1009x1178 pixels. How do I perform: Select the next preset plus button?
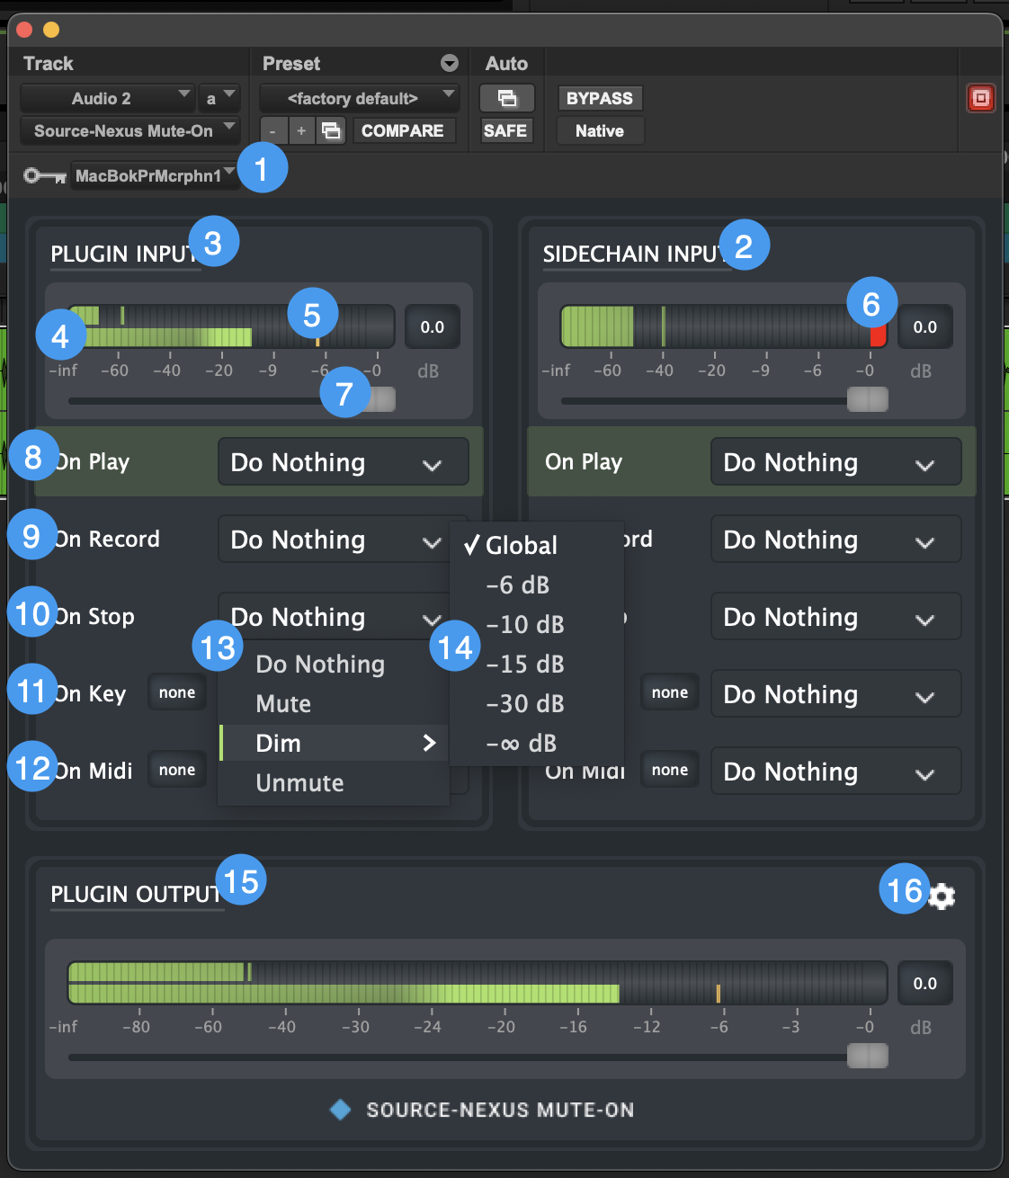pos(302,131)
